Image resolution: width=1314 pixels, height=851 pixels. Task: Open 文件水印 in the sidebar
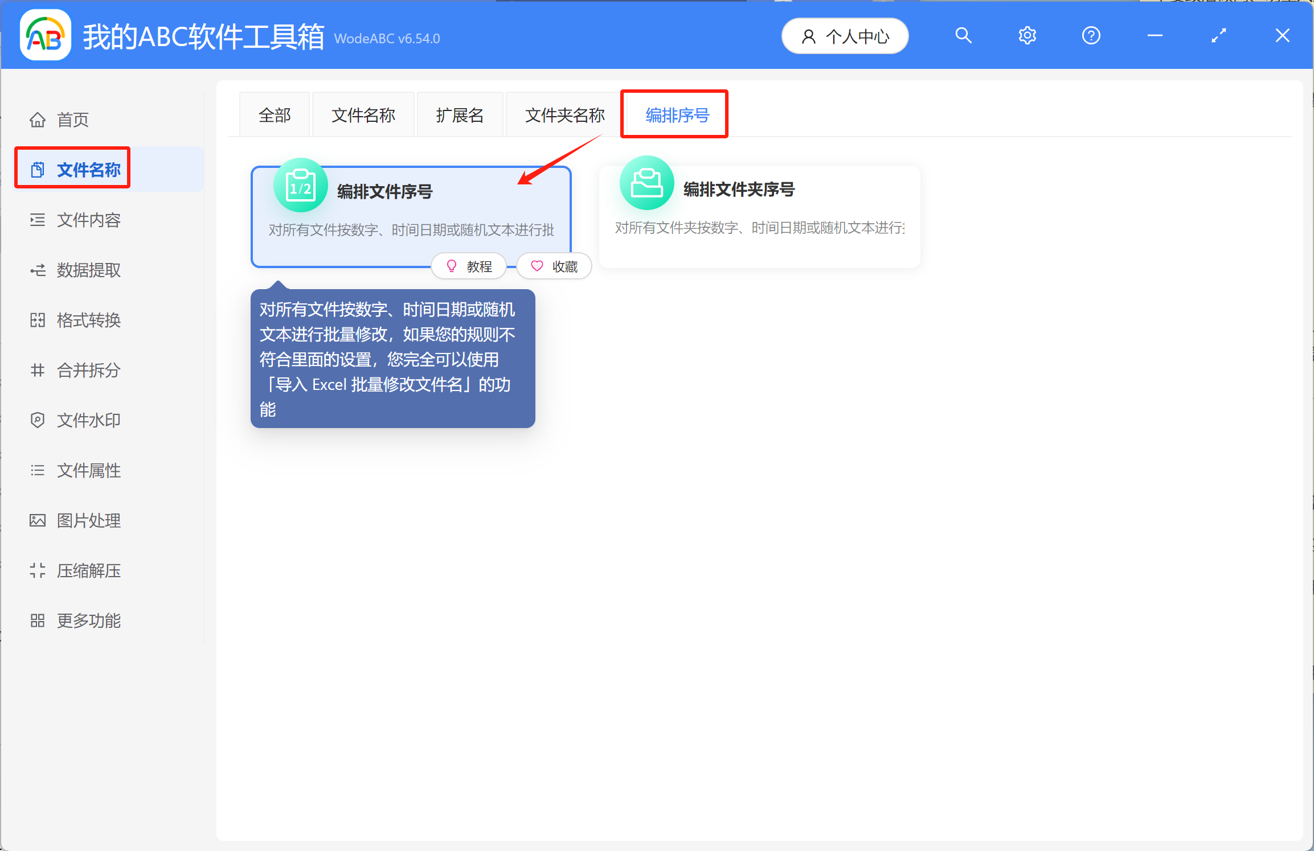click(x=88, y=420)
